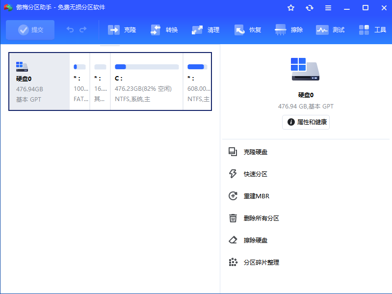Click the 476.94 GB,基本 GPT text

(x=306, y=107)
